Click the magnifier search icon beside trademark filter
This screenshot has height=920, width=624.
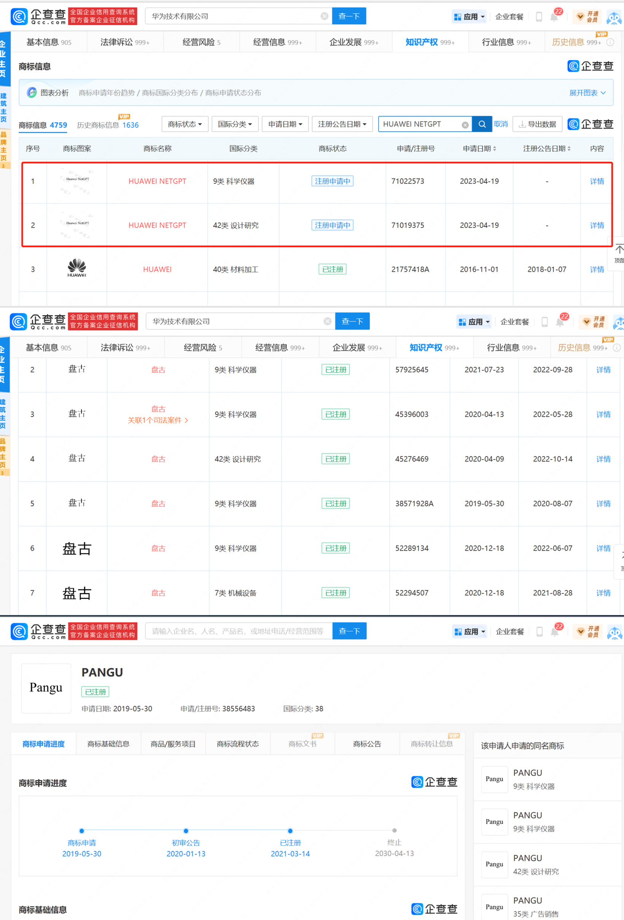[x=482, y=124]
